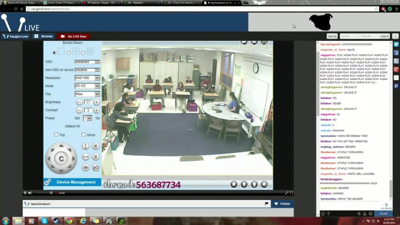Adjust the player volume slider
Image resolution: width=400 pixels, height=225 pixels.
tap(43, 193)
